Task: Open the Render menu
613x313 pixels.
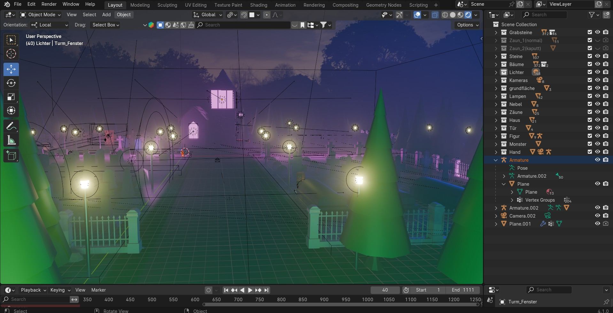Action: [49, 4]
